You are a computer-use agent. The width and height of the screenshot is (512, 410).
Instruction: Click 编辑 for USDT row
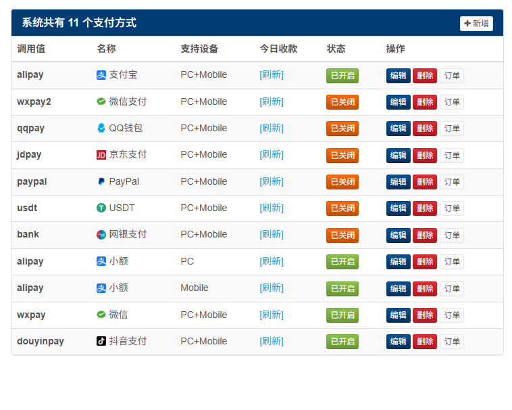point(399,208)
